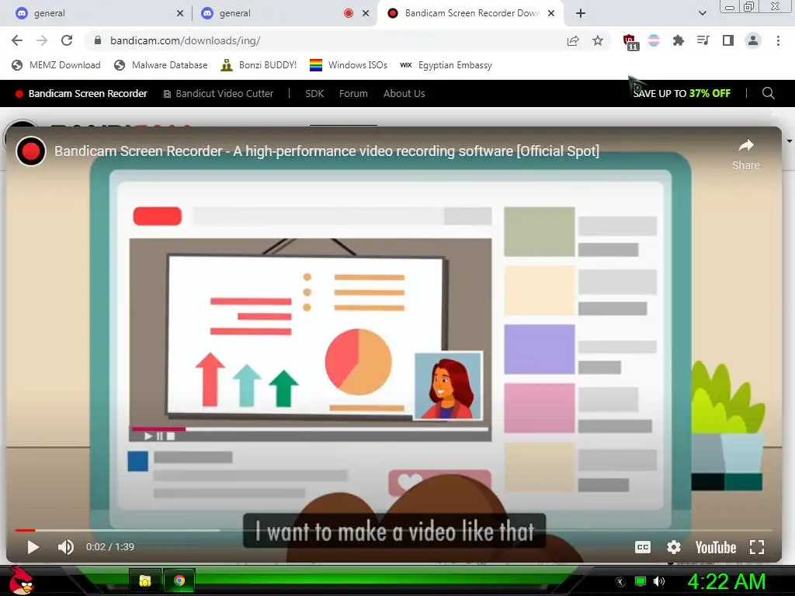Open the Windows ISOs bookmark
The height and width of the screenshot is (596, 795).
pyautogui.click(x=349, y=65)
